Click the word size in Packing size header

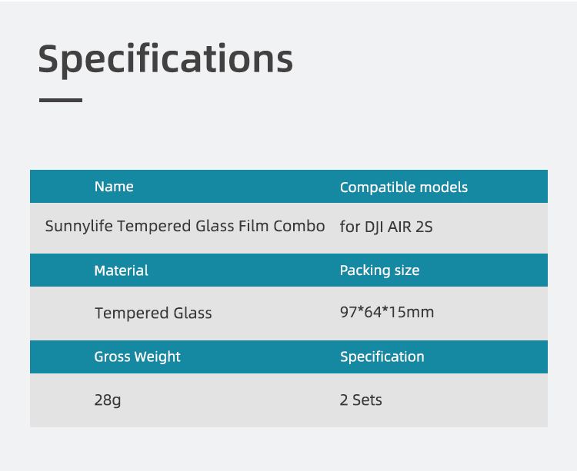click(x=407, y=270)
